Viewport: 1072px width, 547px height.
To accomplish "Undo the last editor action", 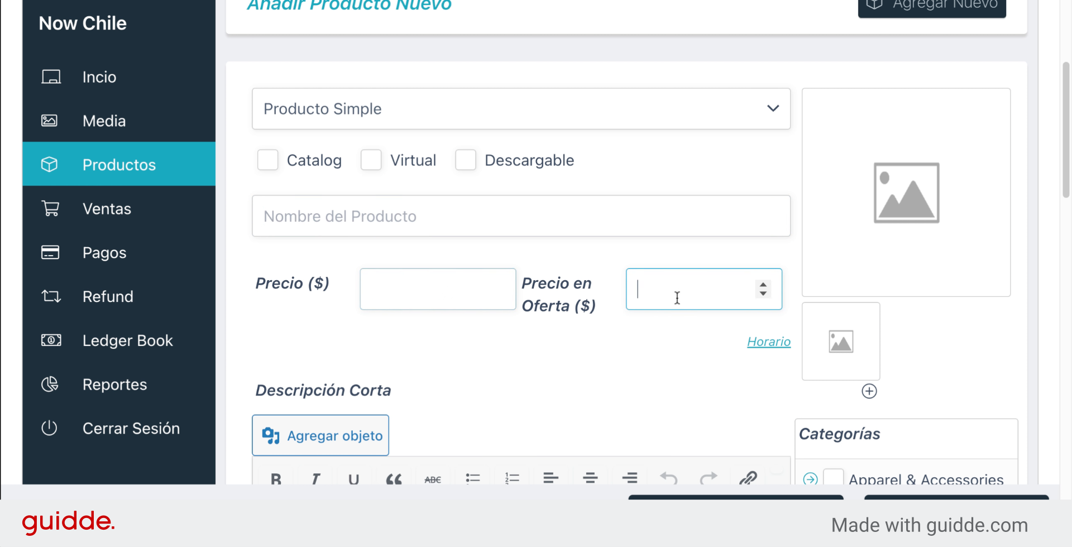I will tap(668, 478).
